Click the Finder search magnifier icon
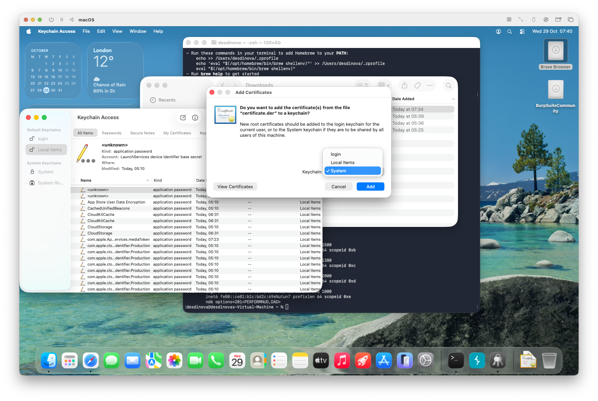 click(448, 85)
